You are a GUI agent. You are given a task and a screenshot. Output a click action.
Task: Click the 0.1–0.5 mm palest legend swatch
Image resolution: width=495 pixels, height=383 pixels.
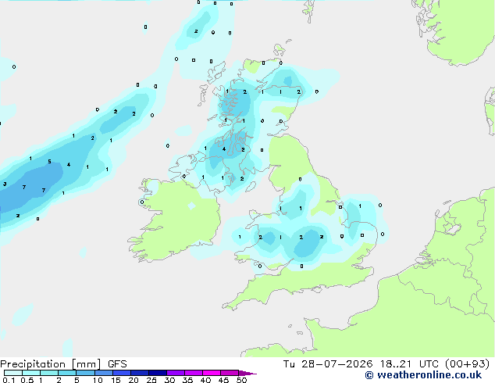(x=13, y=373)
